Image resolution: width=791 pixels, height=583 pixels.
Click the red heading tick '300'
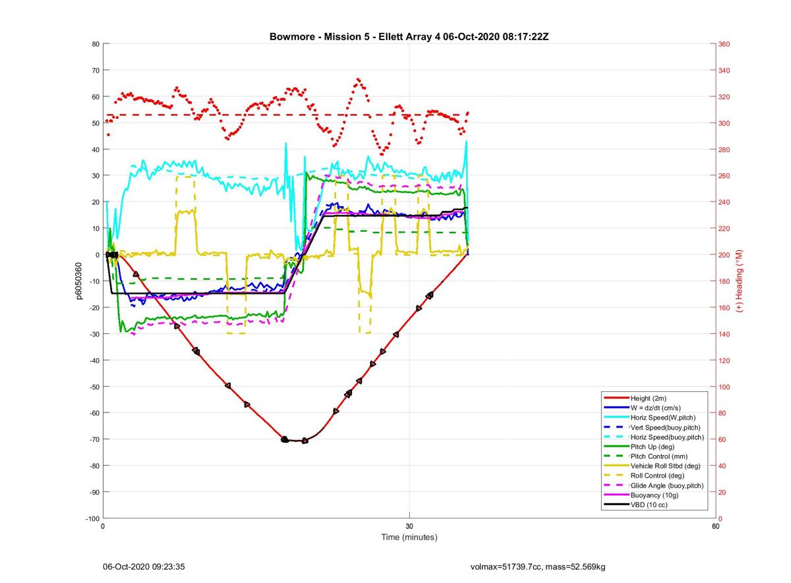pos(724,123)
